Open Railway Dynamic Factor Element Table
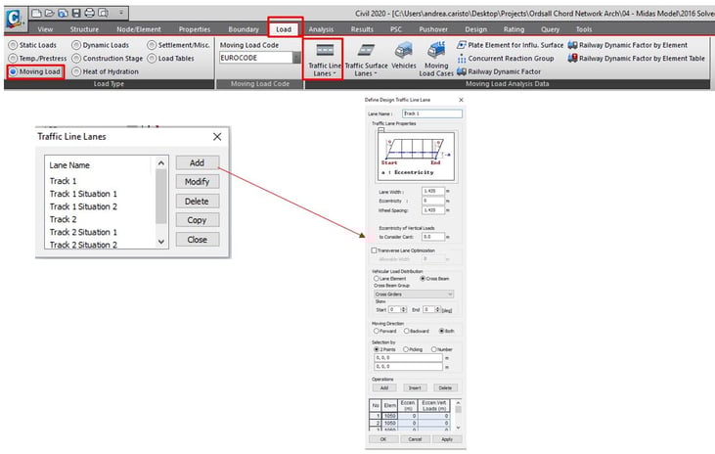The image size is (715, 454). (641, 59)
